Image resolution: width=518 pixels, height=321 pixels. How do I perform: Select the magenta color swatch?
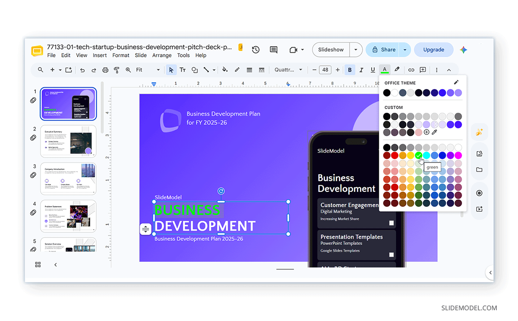point(458,156)
